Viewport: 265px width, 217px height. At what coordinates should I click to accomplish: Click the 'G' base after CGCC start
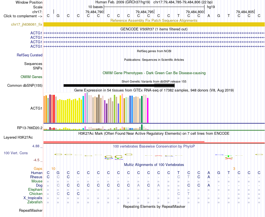pyautogui.click(x=58, y=16)
